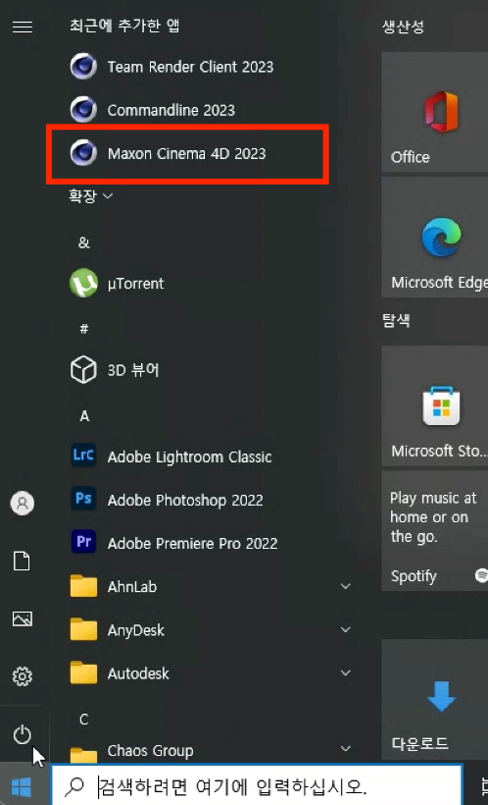
Task: Click the Commandline 2023 app icon
Action: [x=83, y=110]
